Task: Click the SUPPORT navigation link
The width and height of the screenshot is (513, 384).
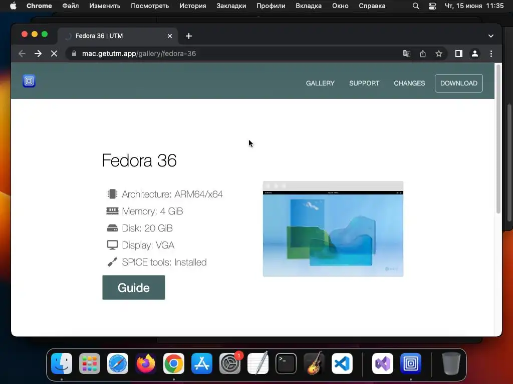Action: [364, 83]
